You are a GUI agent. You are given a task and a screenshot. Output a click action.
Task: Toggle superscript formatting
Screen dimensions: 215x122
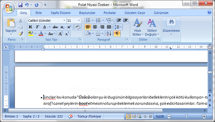pos(69,27)
